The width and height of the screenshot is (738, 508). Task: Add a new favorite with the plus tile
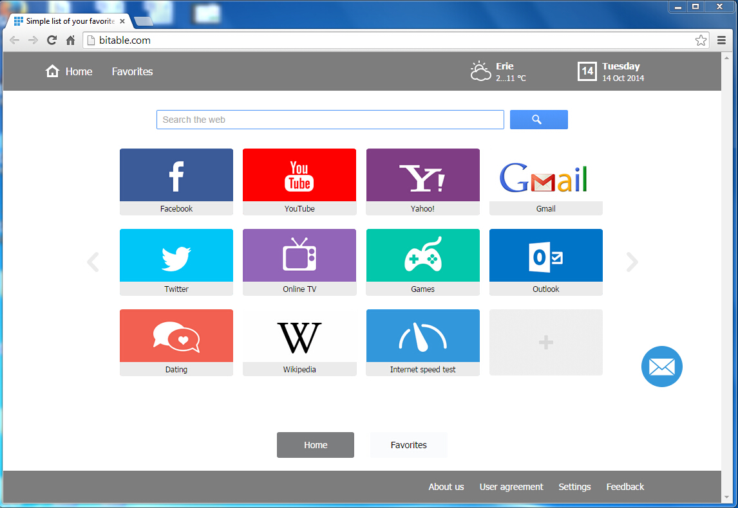[x=546, y=342]
